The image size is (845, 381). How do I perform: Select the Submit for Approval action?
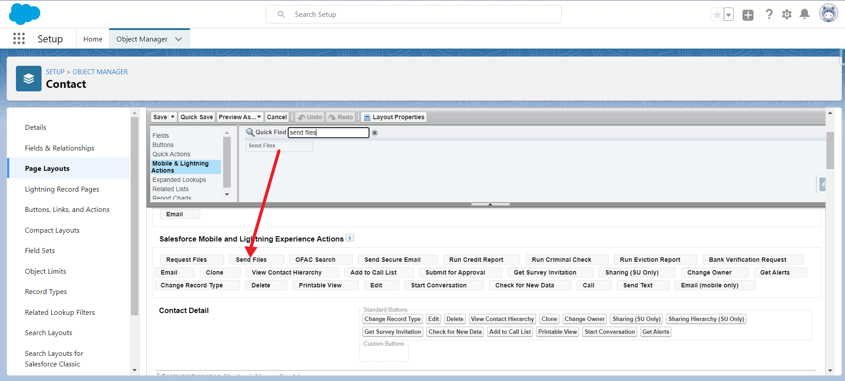(x=461, y=272)
